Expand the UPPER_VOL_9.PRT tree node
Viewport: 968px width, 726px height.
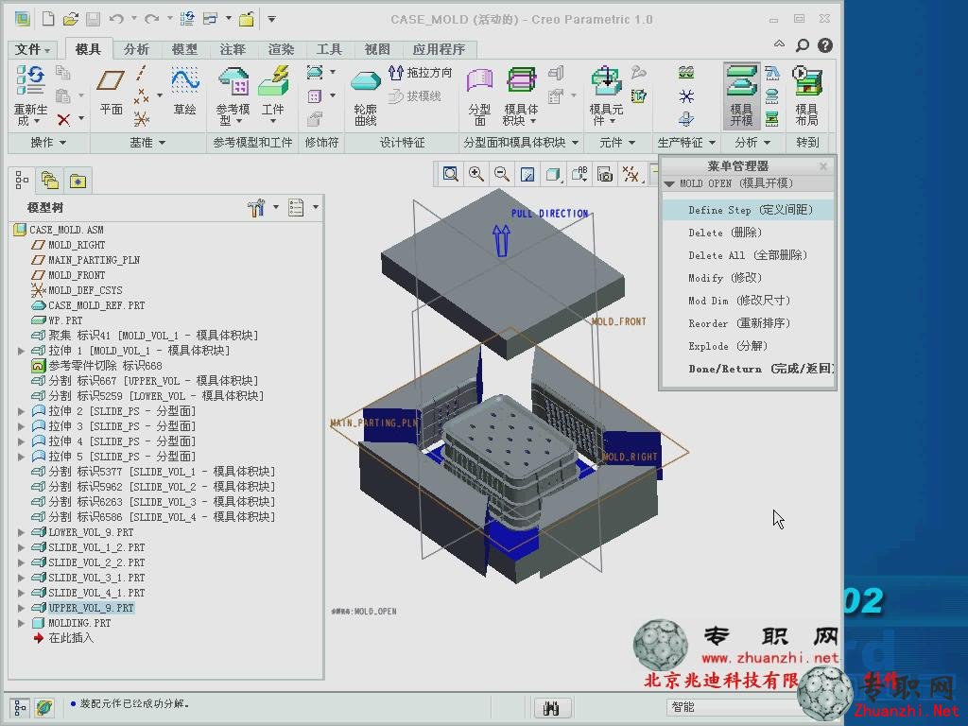click(21, 608)
